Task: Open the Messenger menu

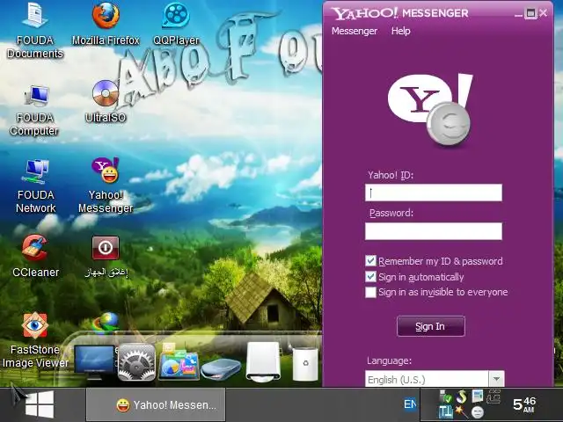Action: click(355, 31)
